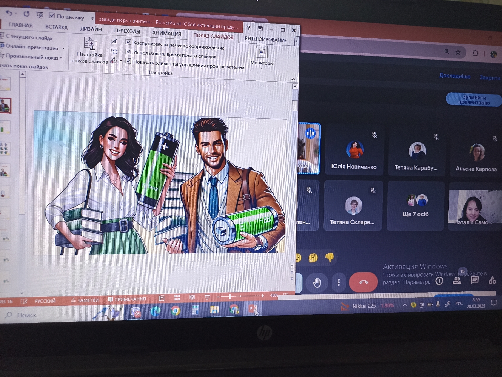The width and height of the screenshot is (502, 377).
Task: Open Microsoft Edge from taskbar
Action: [156, 311]
